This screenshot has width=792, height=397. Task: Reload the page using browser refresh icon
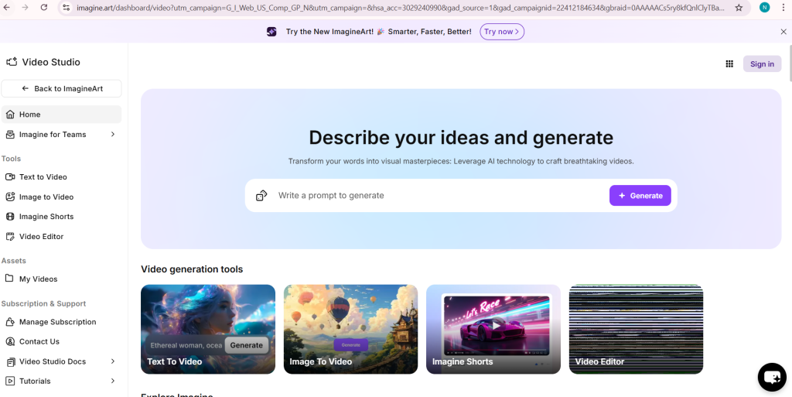click(x=43, y=8)
